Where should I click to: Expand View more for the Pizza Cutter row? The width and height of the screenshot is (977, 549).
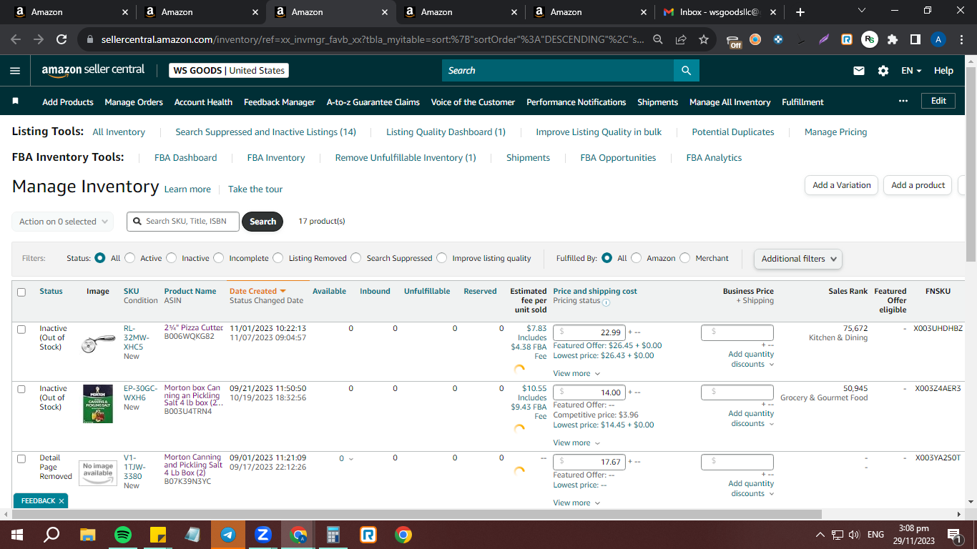(x=576, y=373)
